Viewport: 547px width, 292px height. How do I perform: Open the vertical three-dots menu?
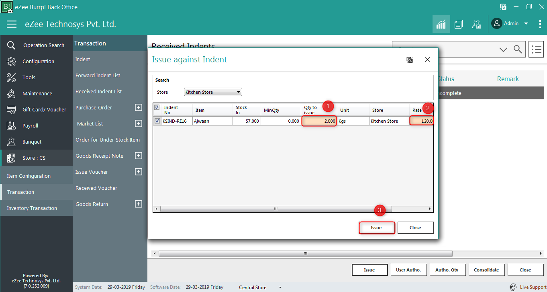540,24
